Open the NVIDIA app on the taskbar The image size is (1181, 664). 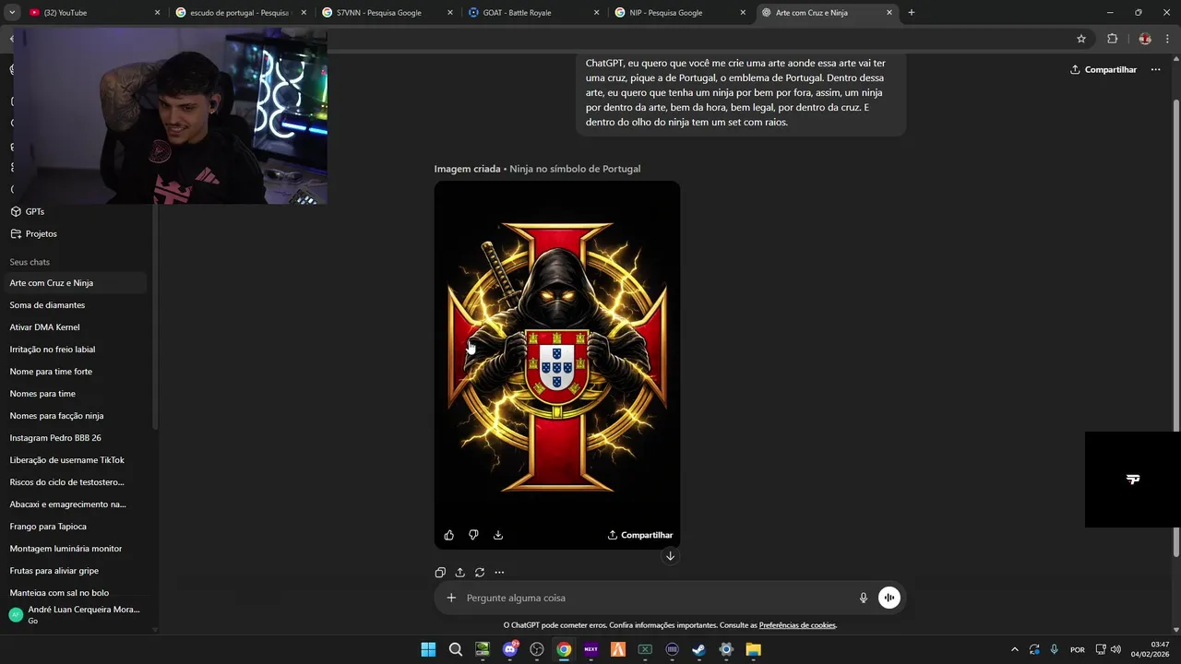tap(483, 649)
